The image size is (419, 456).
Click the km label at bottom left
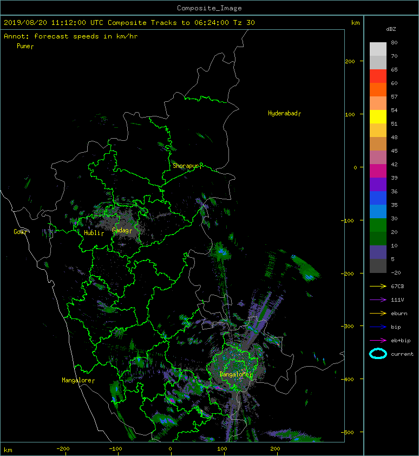tap(8, 450)
